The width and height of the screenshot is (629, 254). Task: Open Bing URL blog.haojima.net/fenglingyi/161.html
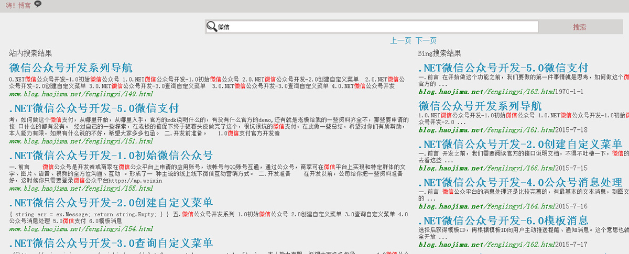coord(486,130)
